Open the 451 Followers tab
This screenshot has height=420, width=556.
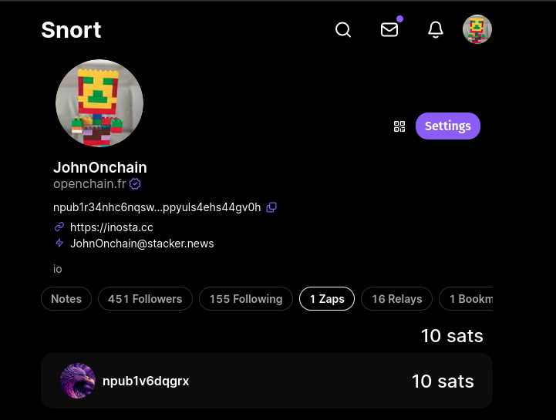(145, 299)
